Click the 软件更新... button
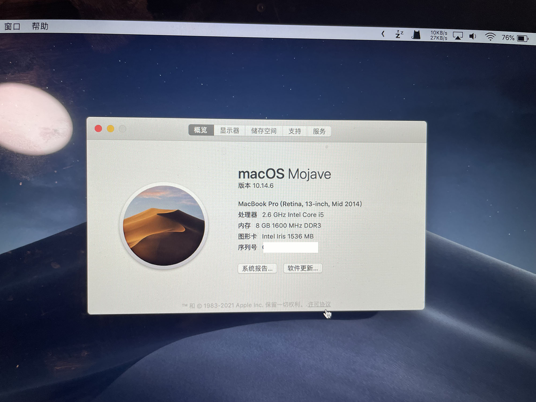 coord(303,268)
